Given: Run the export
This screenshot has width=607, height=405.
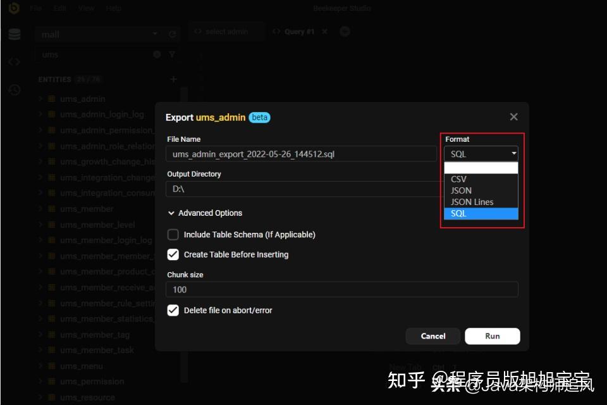Looking at the screenshot, I should pyautogui.click(x=493, y=336).
